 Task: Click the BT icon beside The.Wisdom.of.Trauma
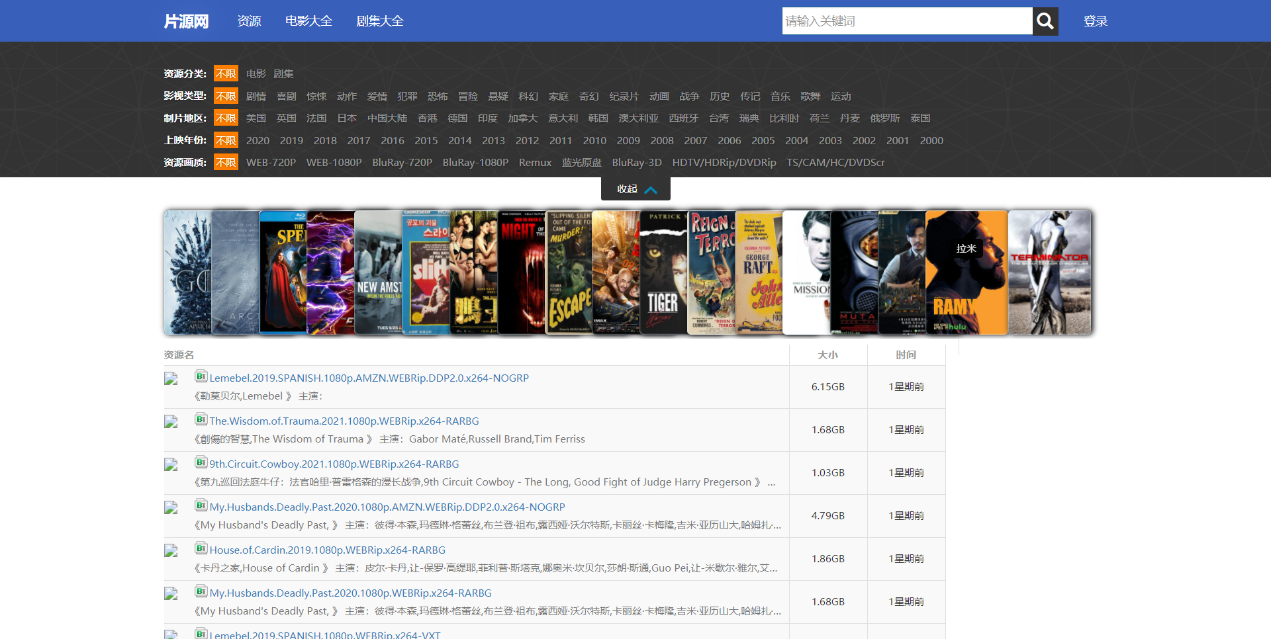click(201, 419)
